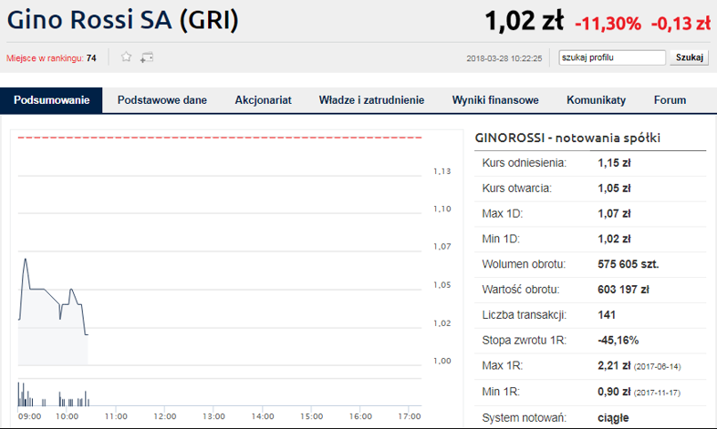This screenshot has height=429, width=717.
Task: Click the 1,13 price axis label
Action: (442, 171)
